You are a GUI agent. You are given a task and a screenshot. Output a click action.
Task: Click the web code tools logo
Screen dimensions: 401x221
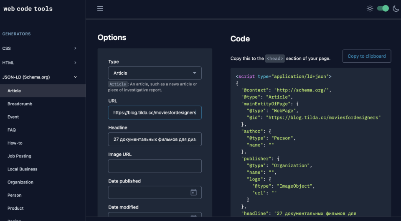click(x=28, y=8)
